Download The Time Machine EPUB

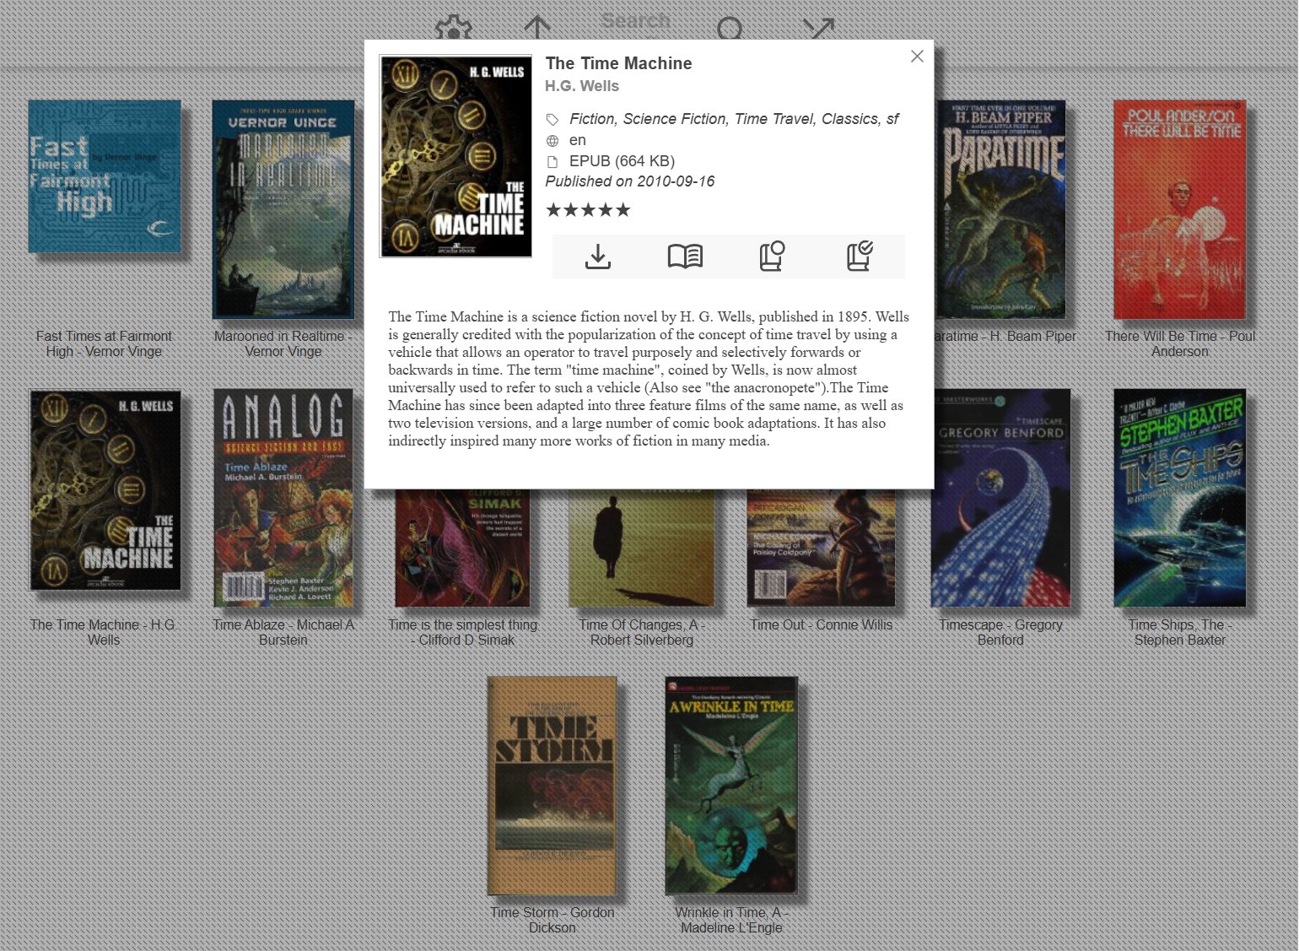[x=597, y=257]
